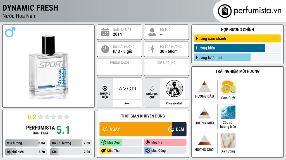Click the Mùa Thu season bar

121,151
